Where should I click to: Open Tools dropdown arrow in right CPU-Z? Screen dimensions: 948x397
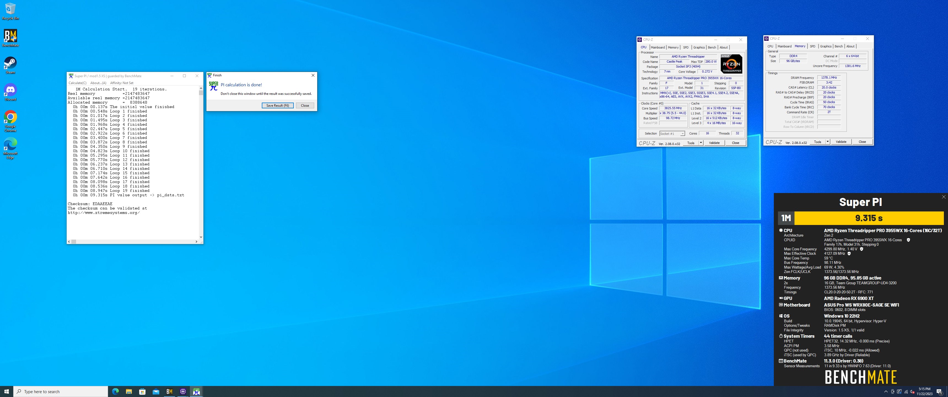828,142
